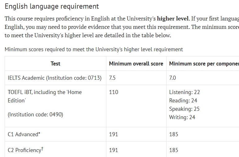Click the TOEFL institution code 0490

[x=35, y=114]
